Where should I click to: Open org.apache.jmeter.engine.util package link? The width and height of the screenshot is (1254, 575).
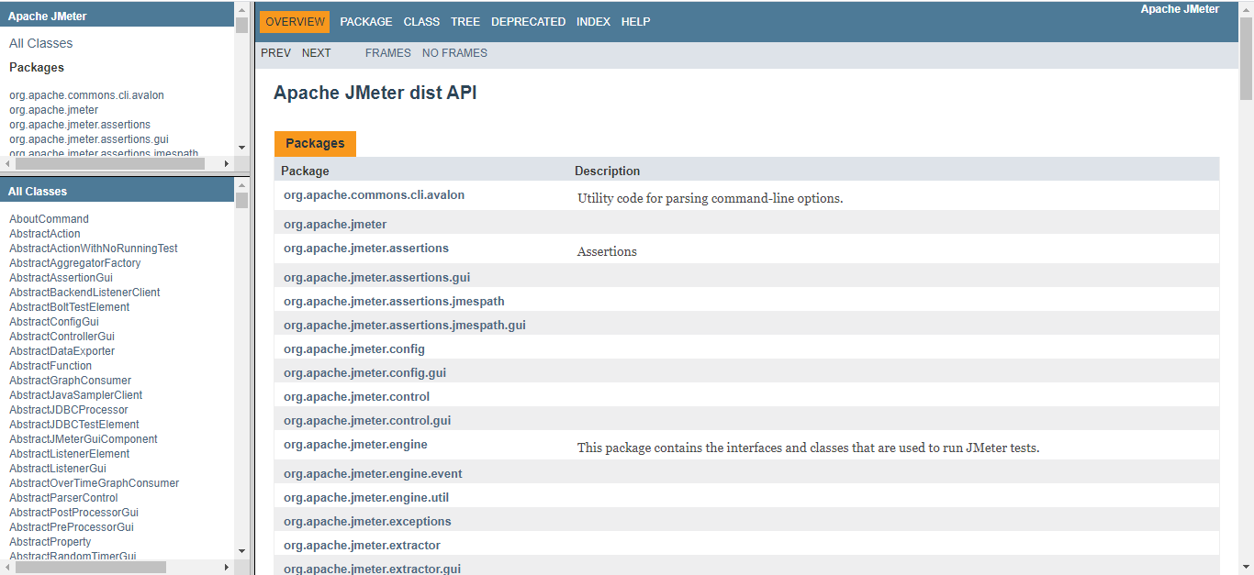[366, 498]
